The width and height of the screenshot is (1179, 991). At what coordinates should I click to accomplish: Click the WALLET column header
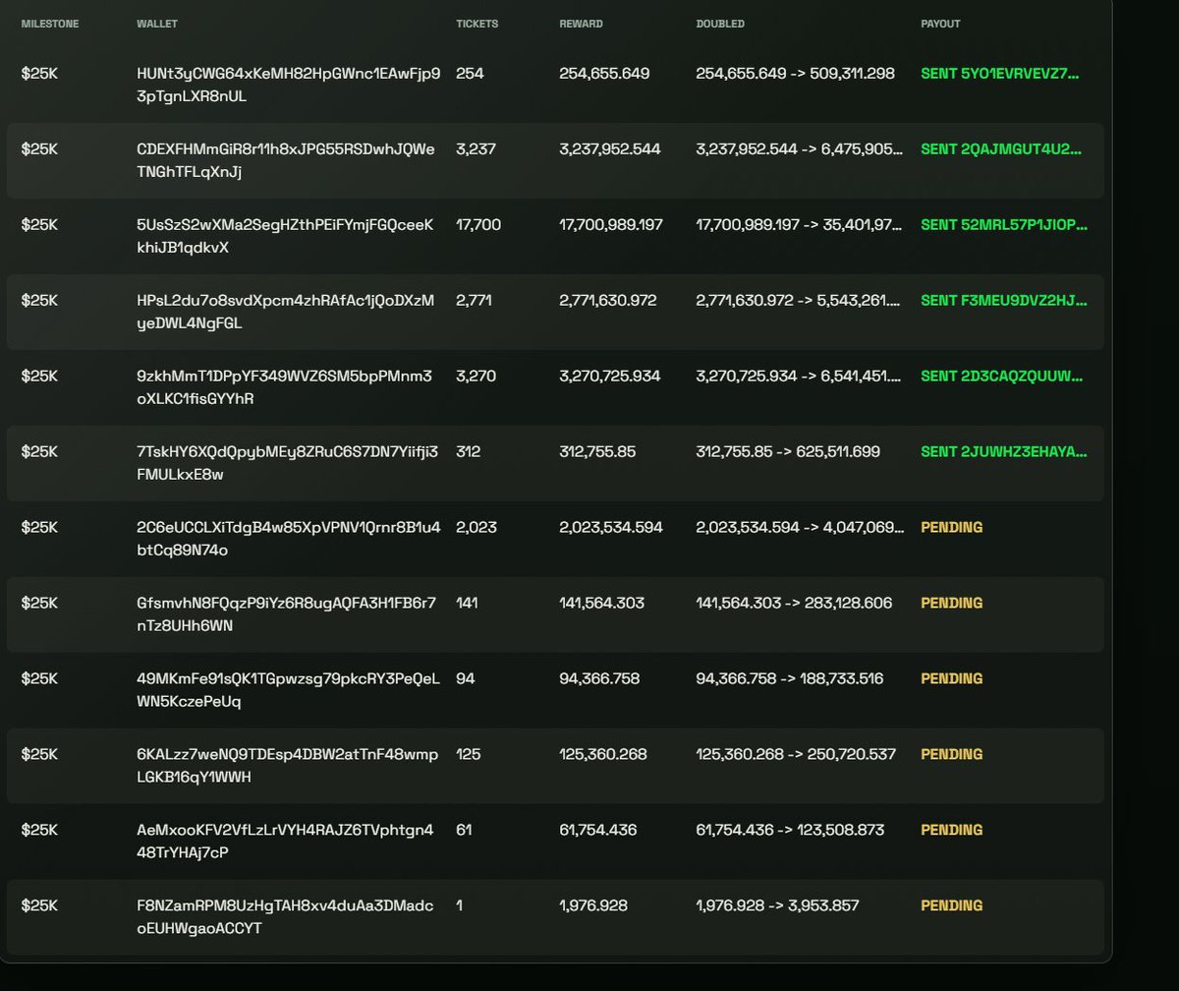tap(157, 24)
